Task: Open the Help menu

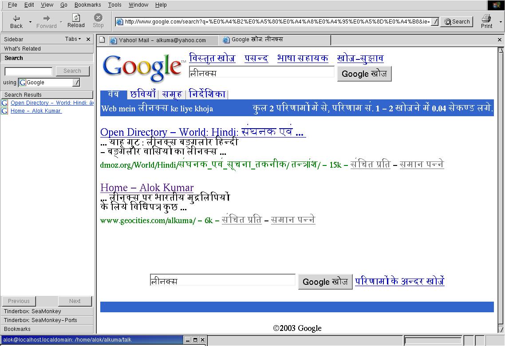Action: pos(161,5)
